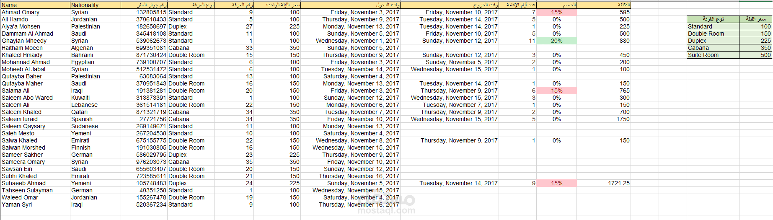
Task: Click the Suite Room price lookup cell
Action: (755, 55)
